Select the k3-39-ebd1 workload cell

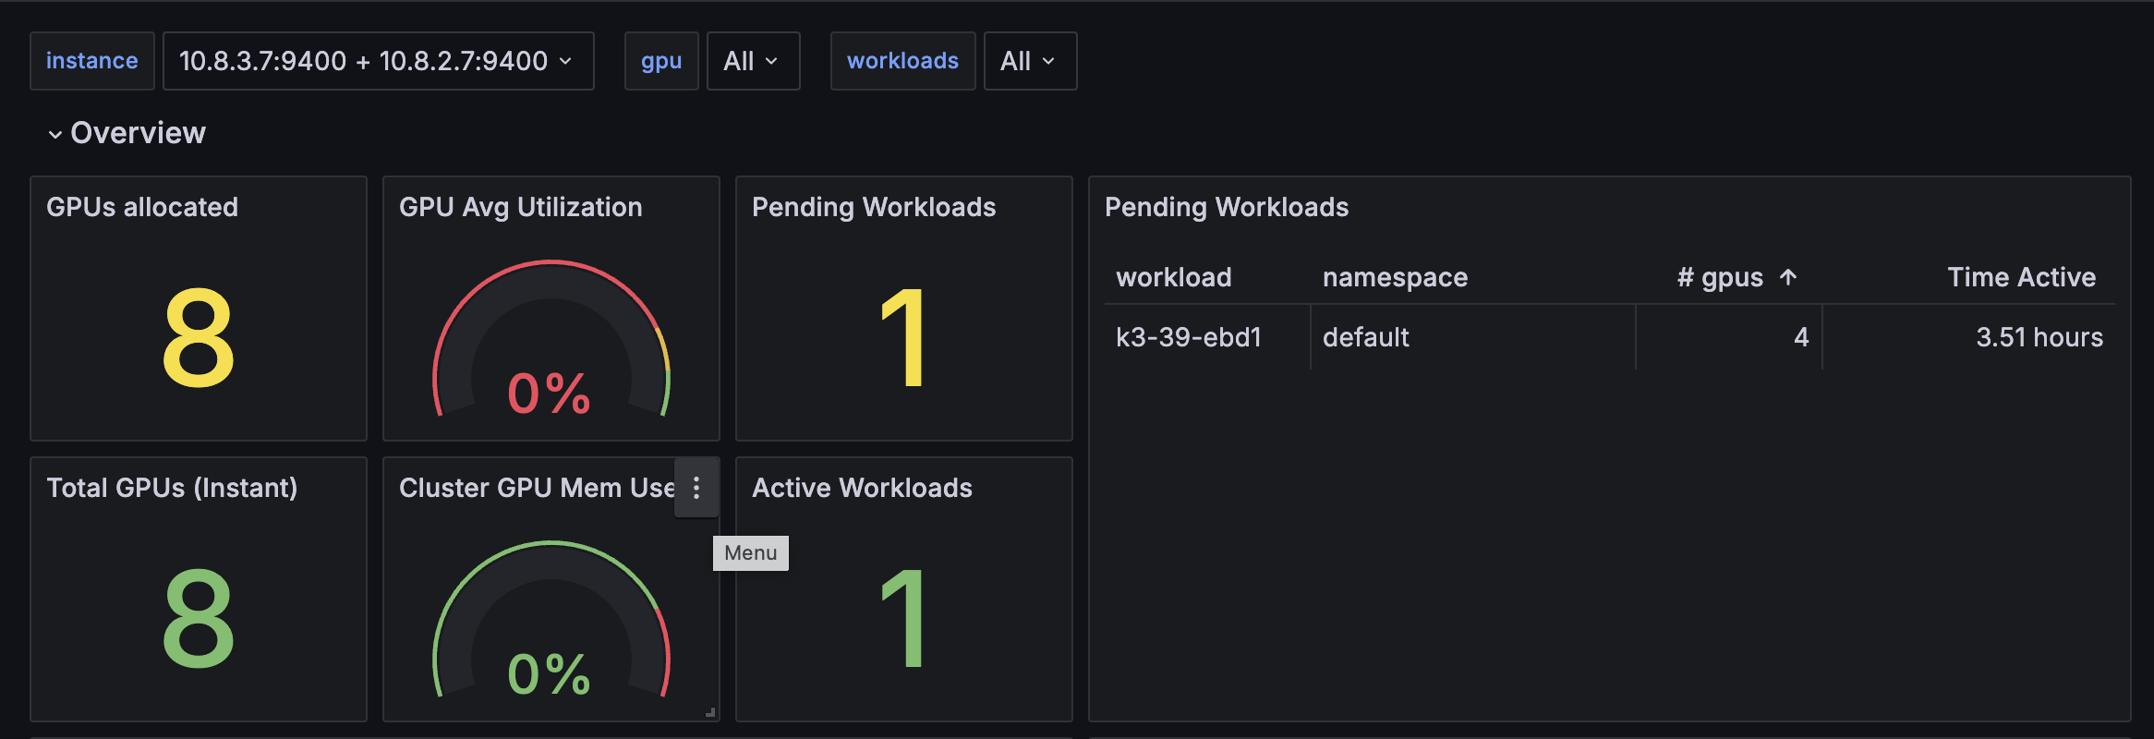1189,337
